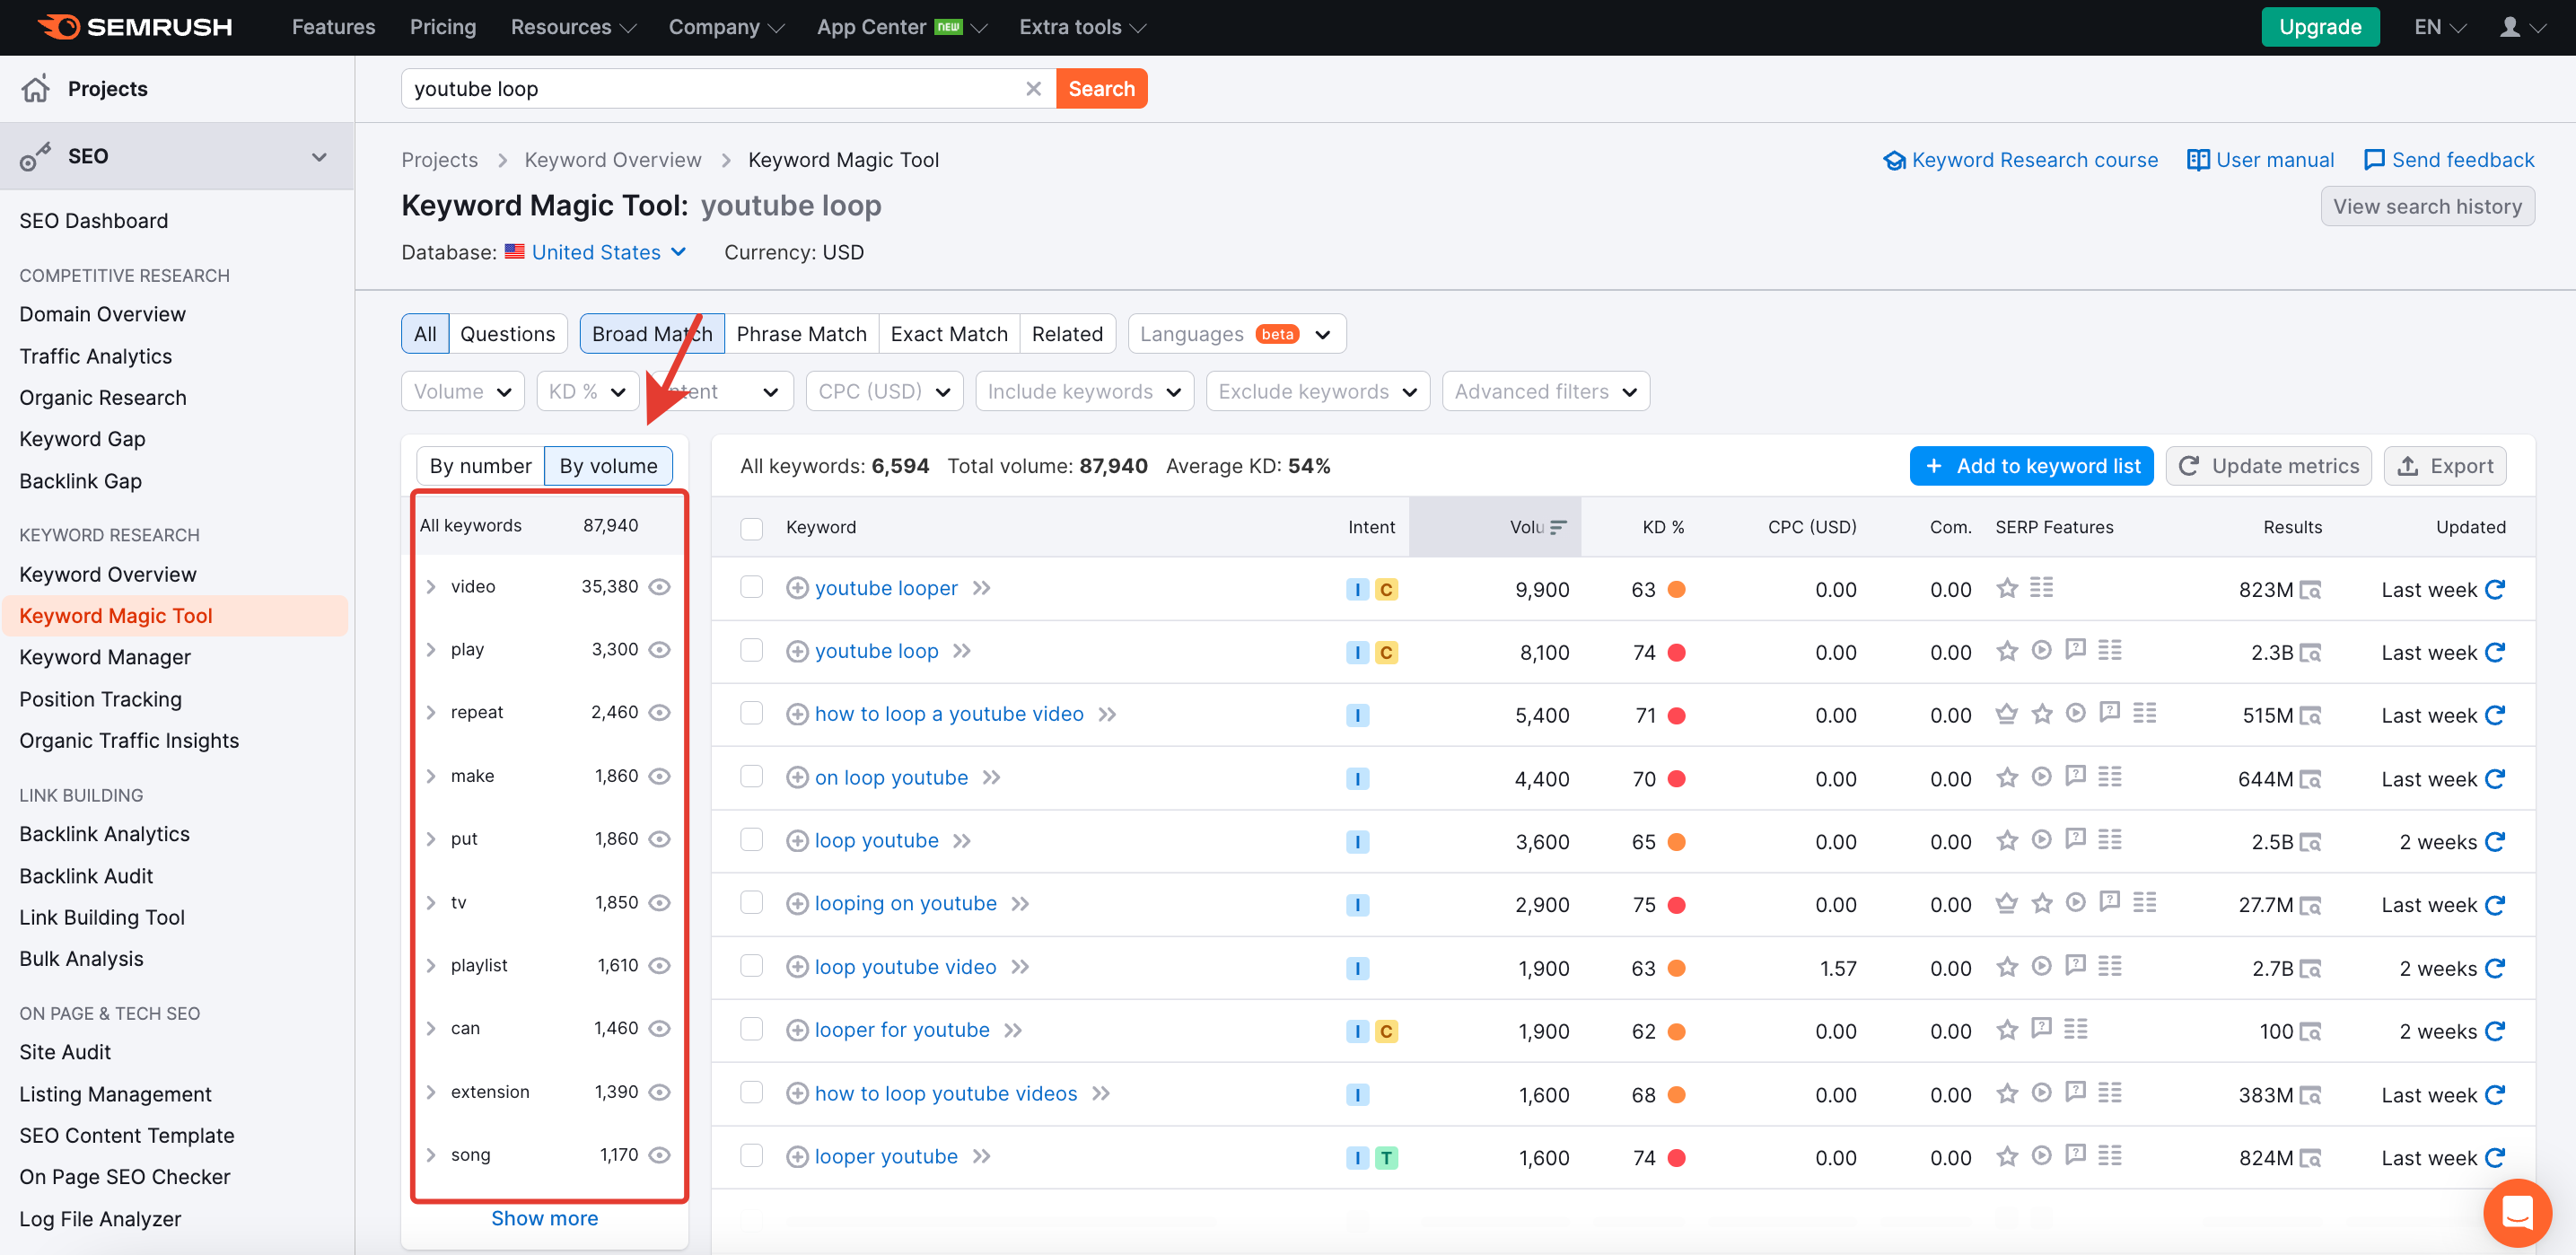Click the refresh icon for youtube looper row
Screen dimensions: 2576x1255
pos(2495,589)
